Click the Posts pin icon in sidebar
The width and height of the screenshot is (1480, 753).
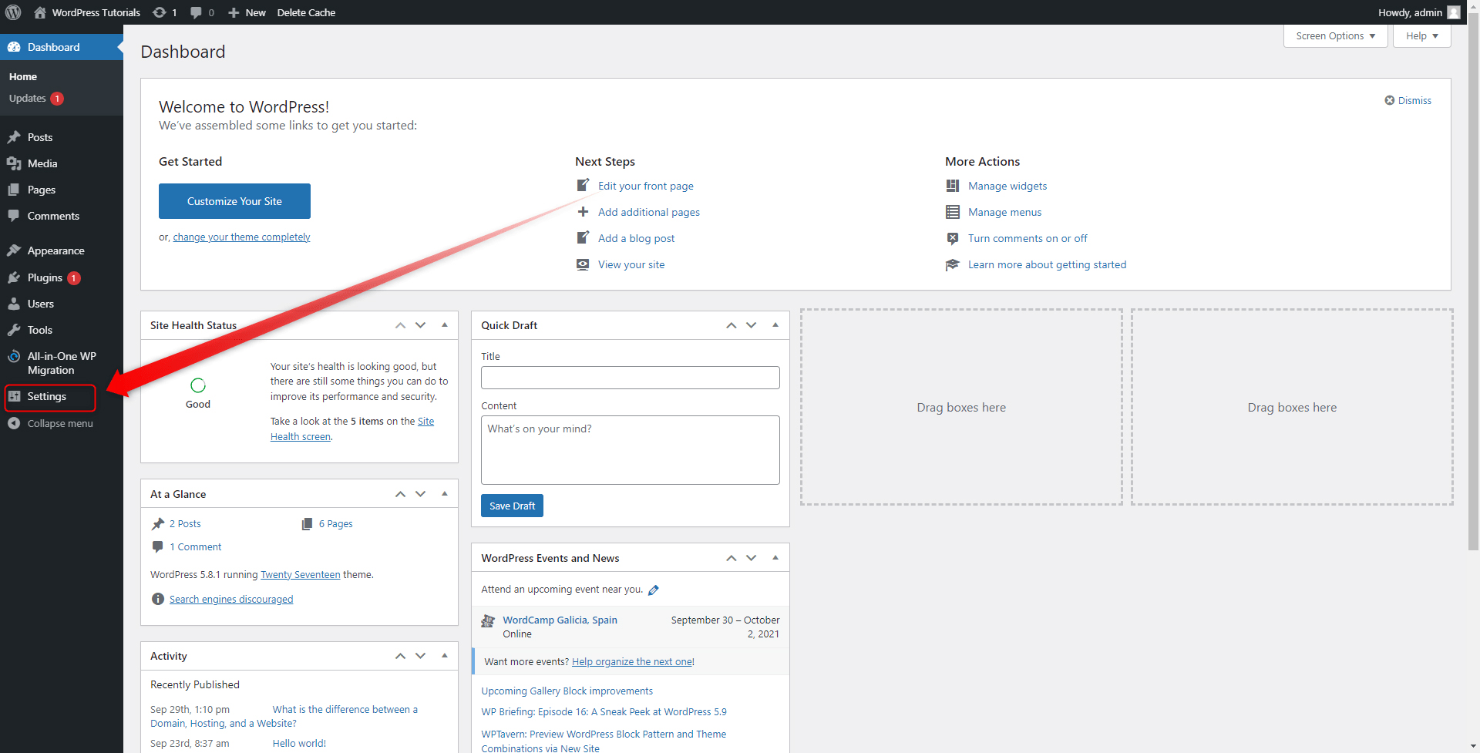(14, 137)
